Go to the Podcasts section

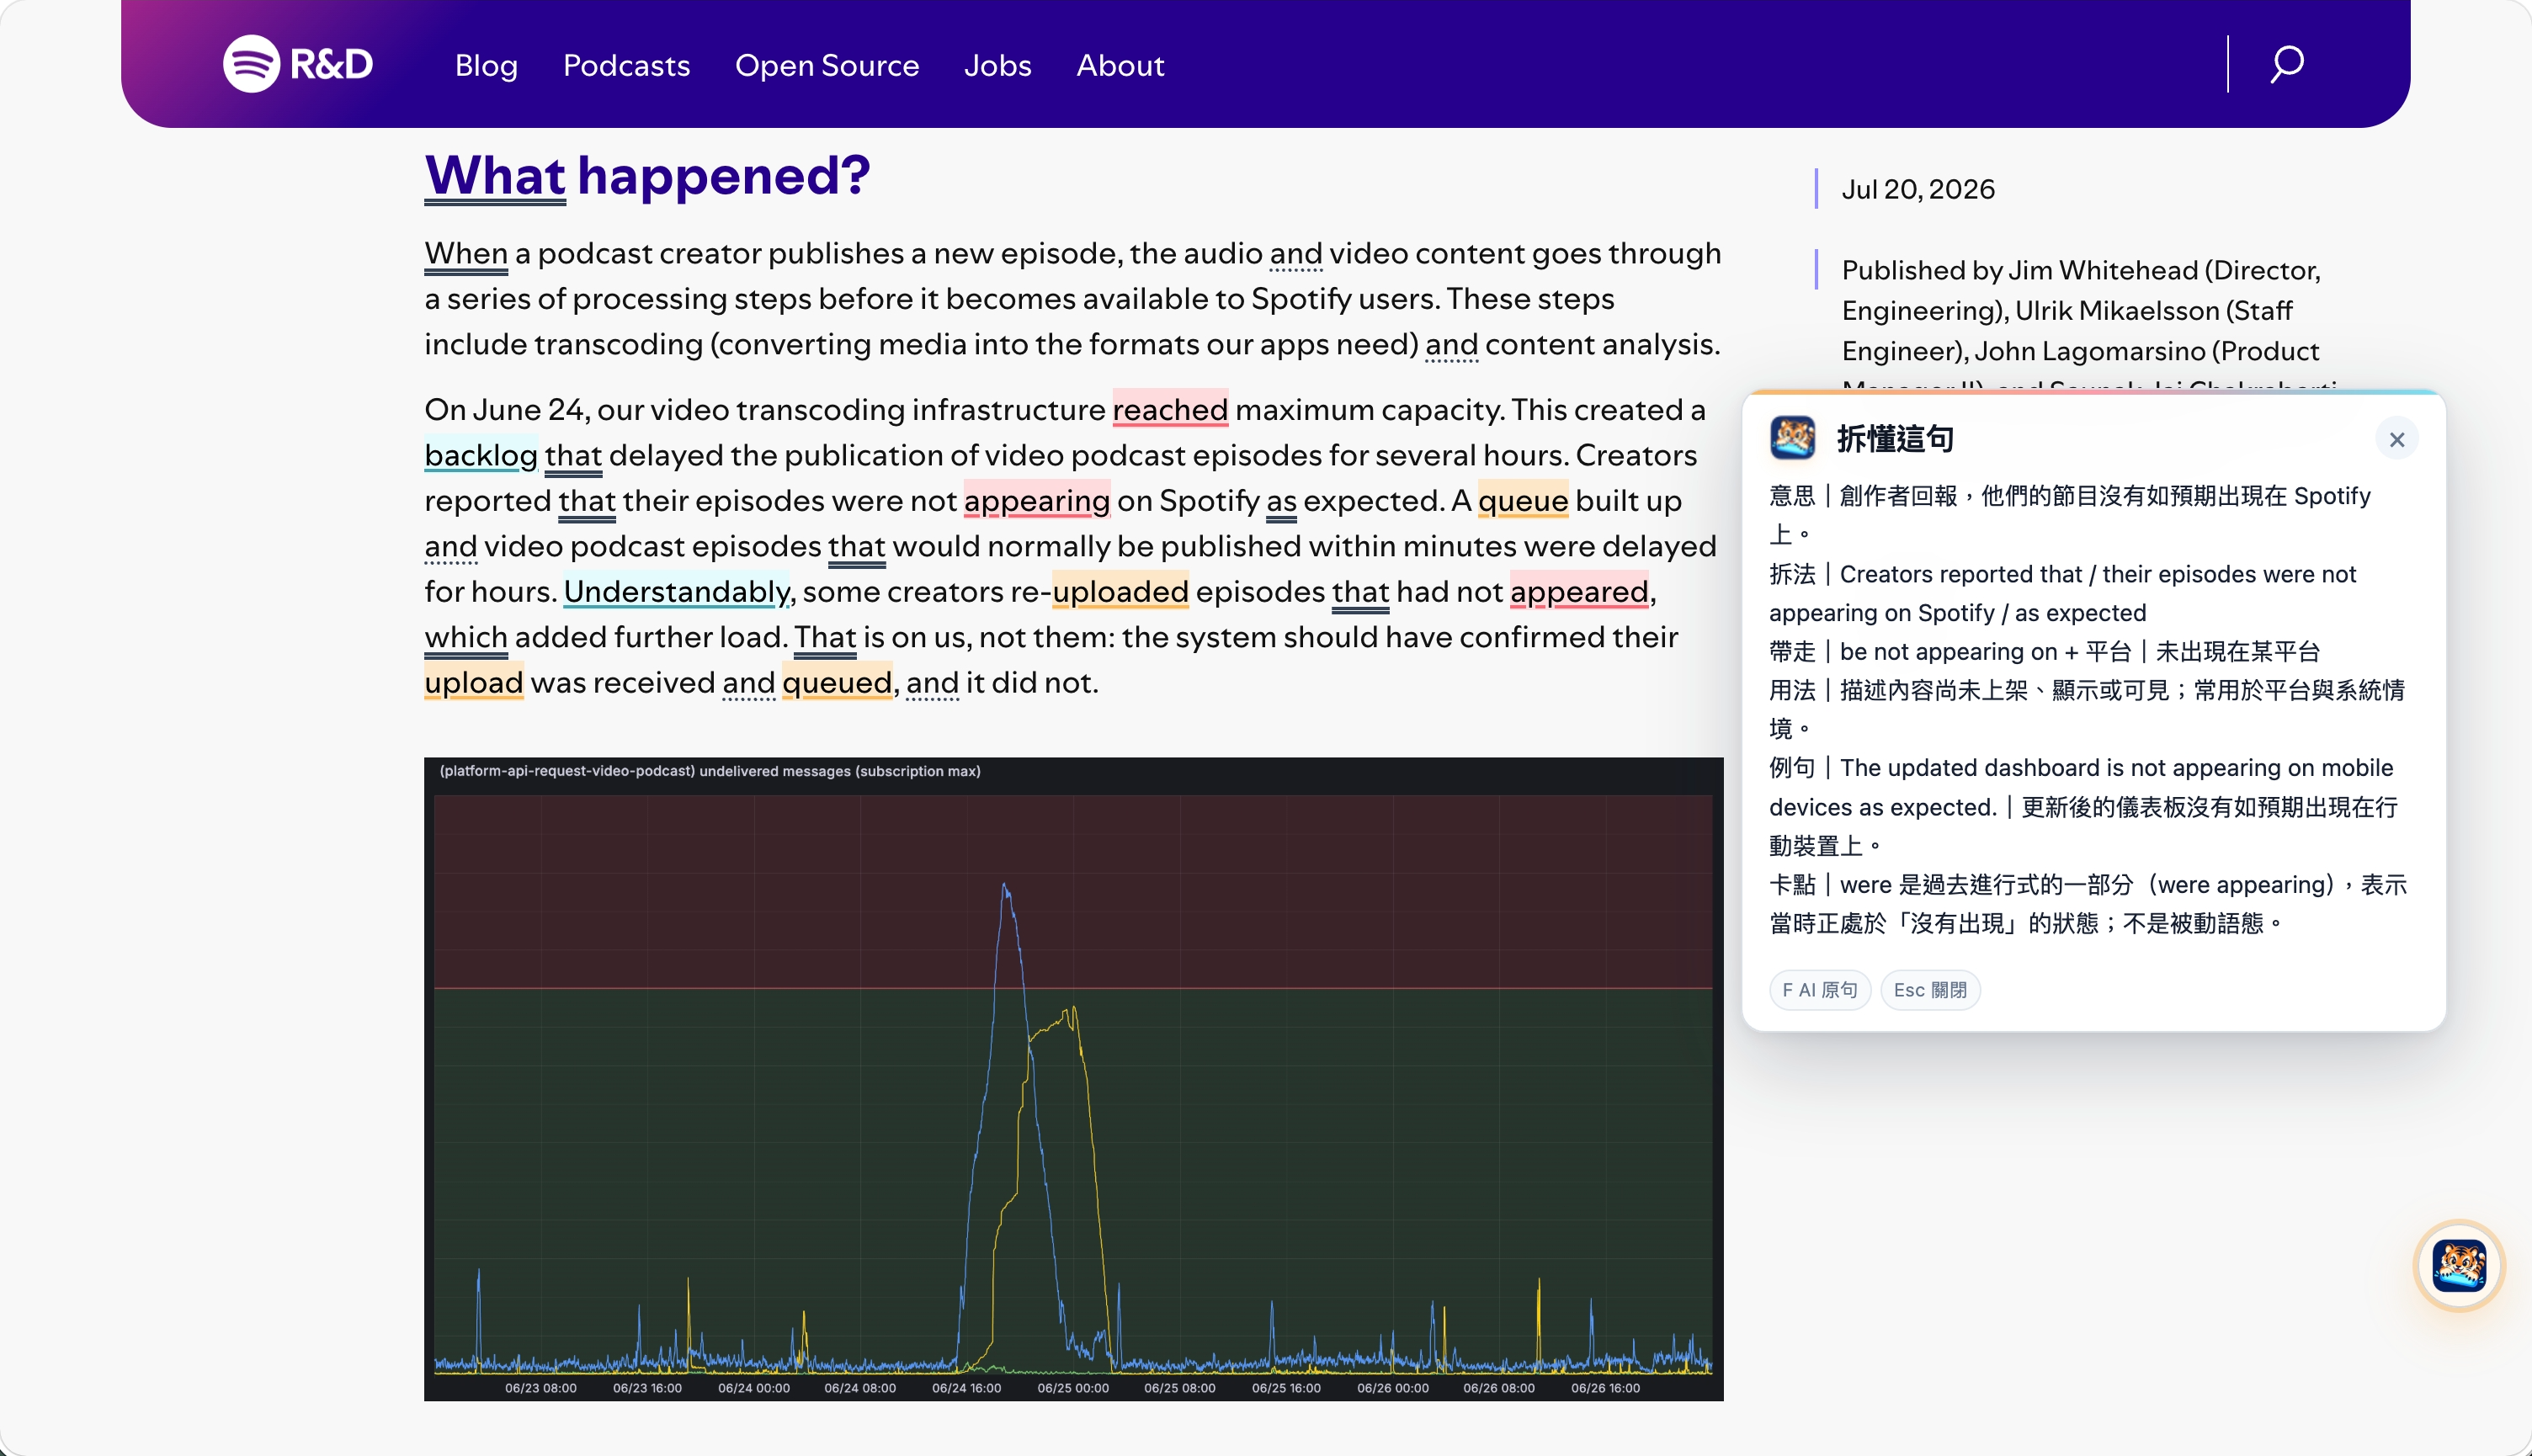[626, 65]
